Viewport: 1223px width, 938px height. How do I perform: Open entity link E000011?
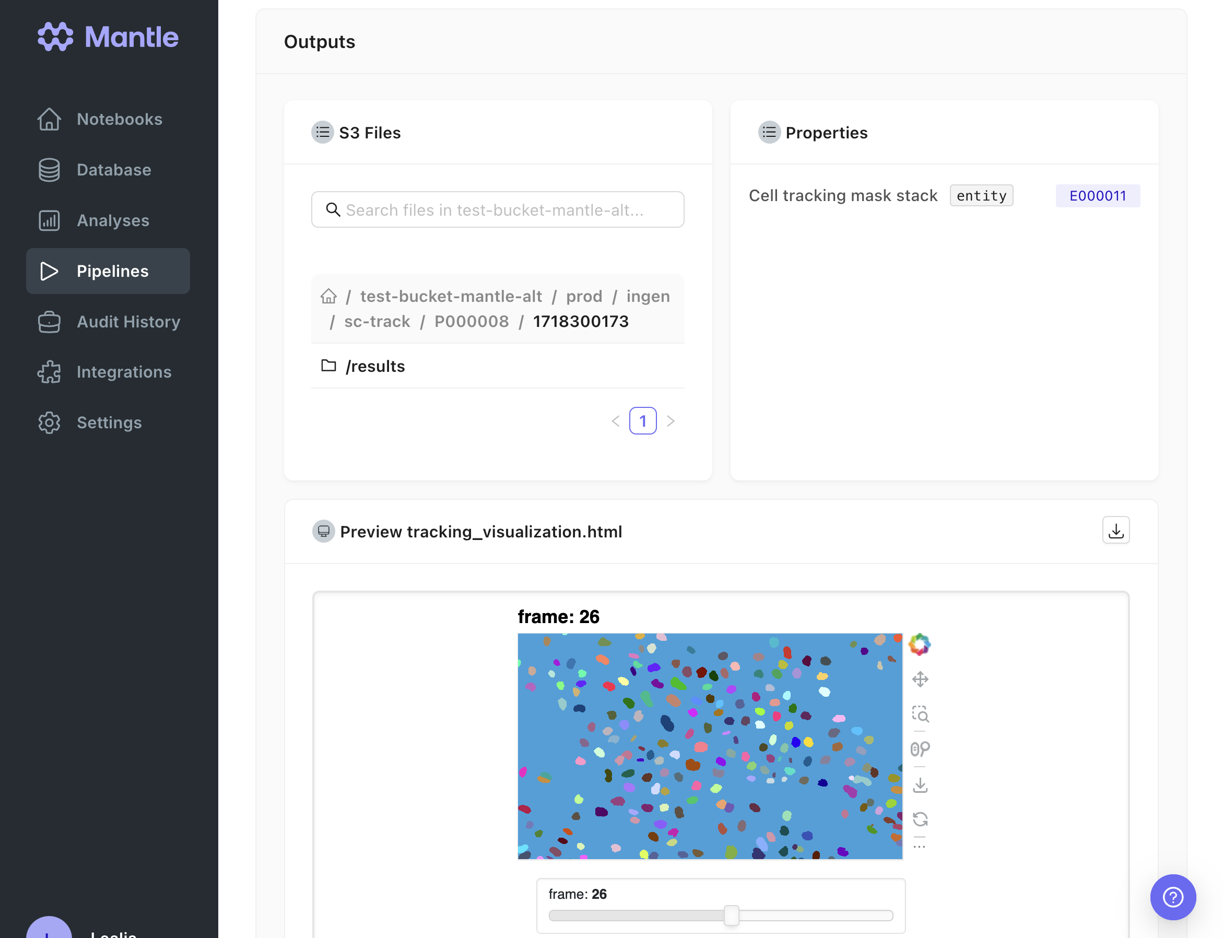coord(1097,196)
